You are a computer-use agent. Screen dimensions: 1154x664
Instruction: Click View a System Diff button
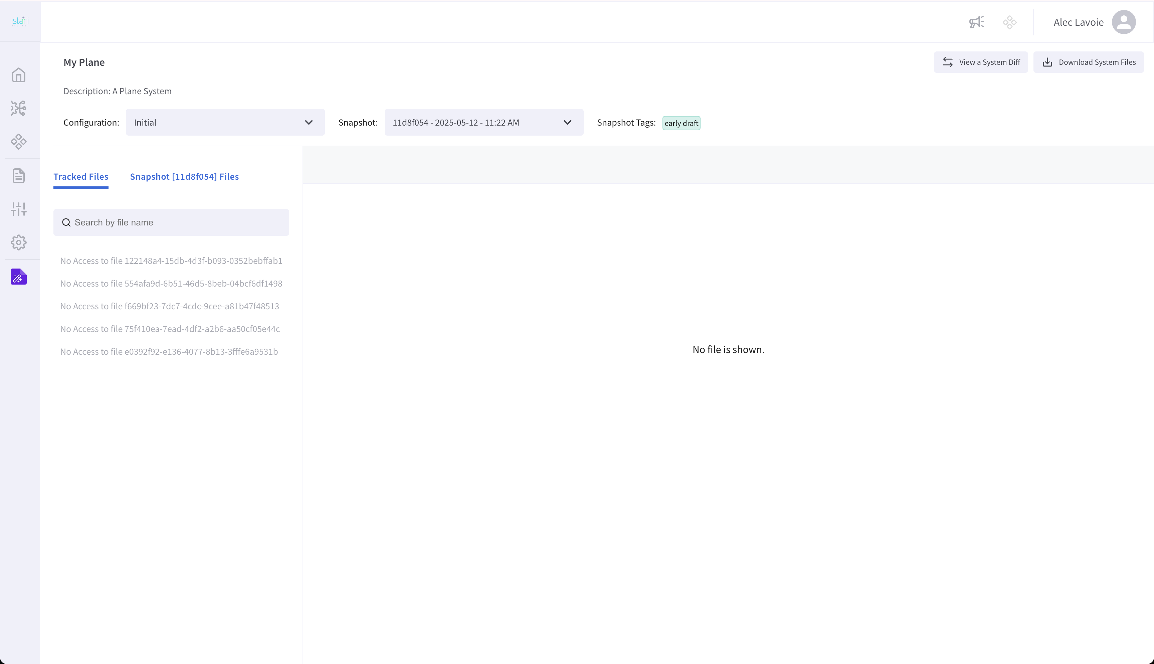pyautogui.click(x=981, y=62)
